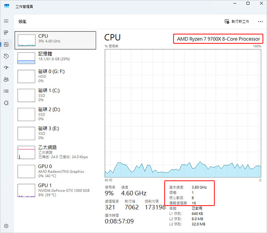This screenshot has width=267, height=233.
Task: Open the Services page icon
Action: coord(6,103)
